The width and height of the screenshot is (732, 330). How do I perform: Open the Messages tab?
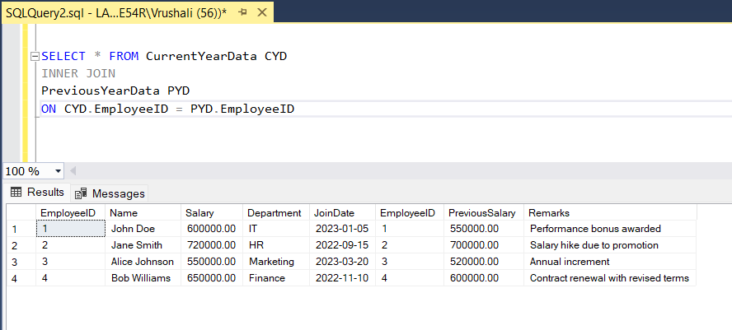[118, 193]
